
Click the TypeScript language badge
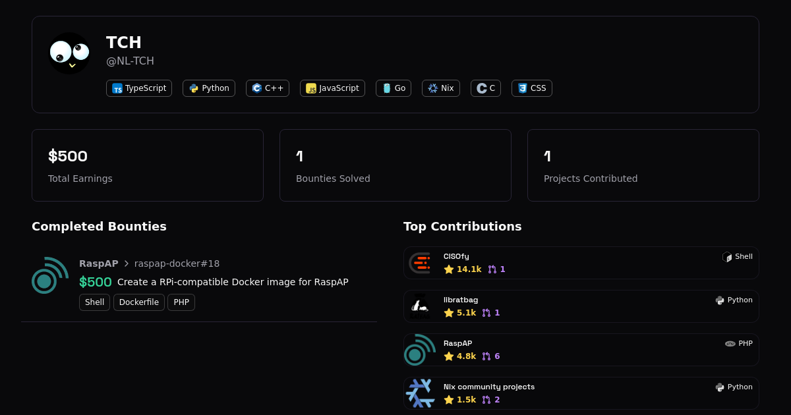click(x=139, y=88)
